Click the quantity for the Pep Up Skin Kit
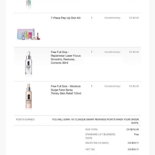Screen dimensions: 155x155 pyautogui.click(x=92, y=18)
